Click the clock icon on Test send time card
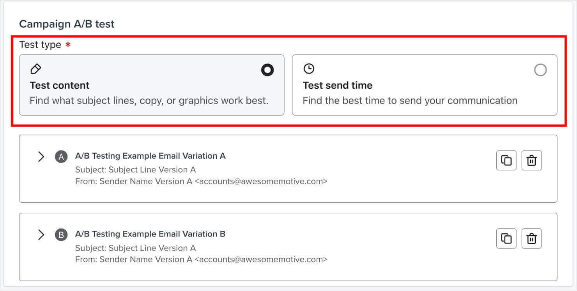The height and width of the screenshot is (291, 577). coord(309,69)
